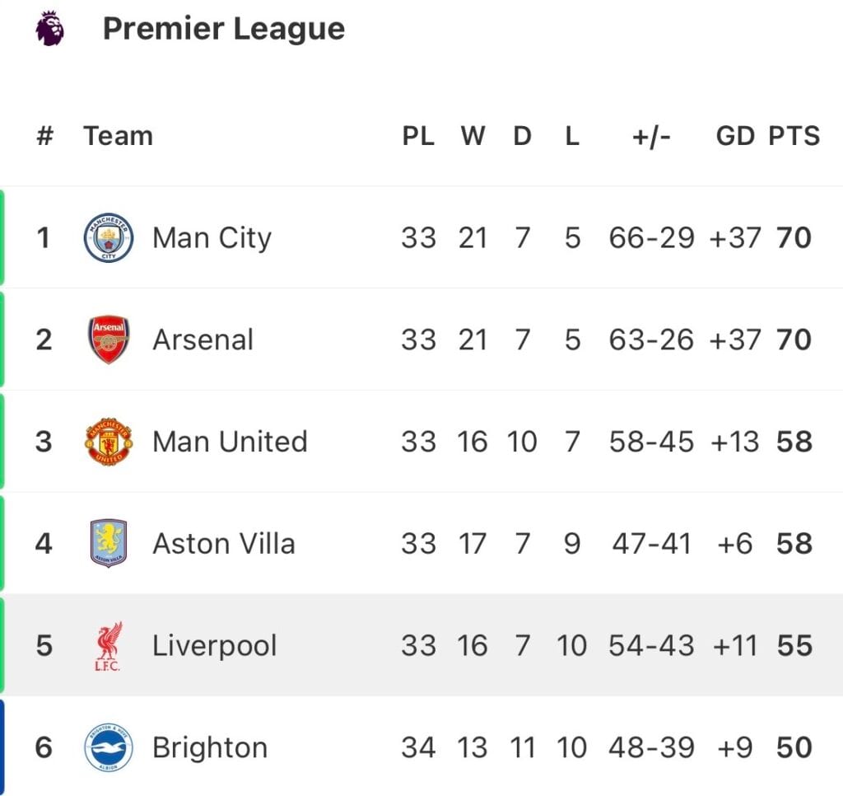Viewport: 843px width, 796px height.
Task: Click the Liverpool LFC crest
Action: (x=109, y=646)
